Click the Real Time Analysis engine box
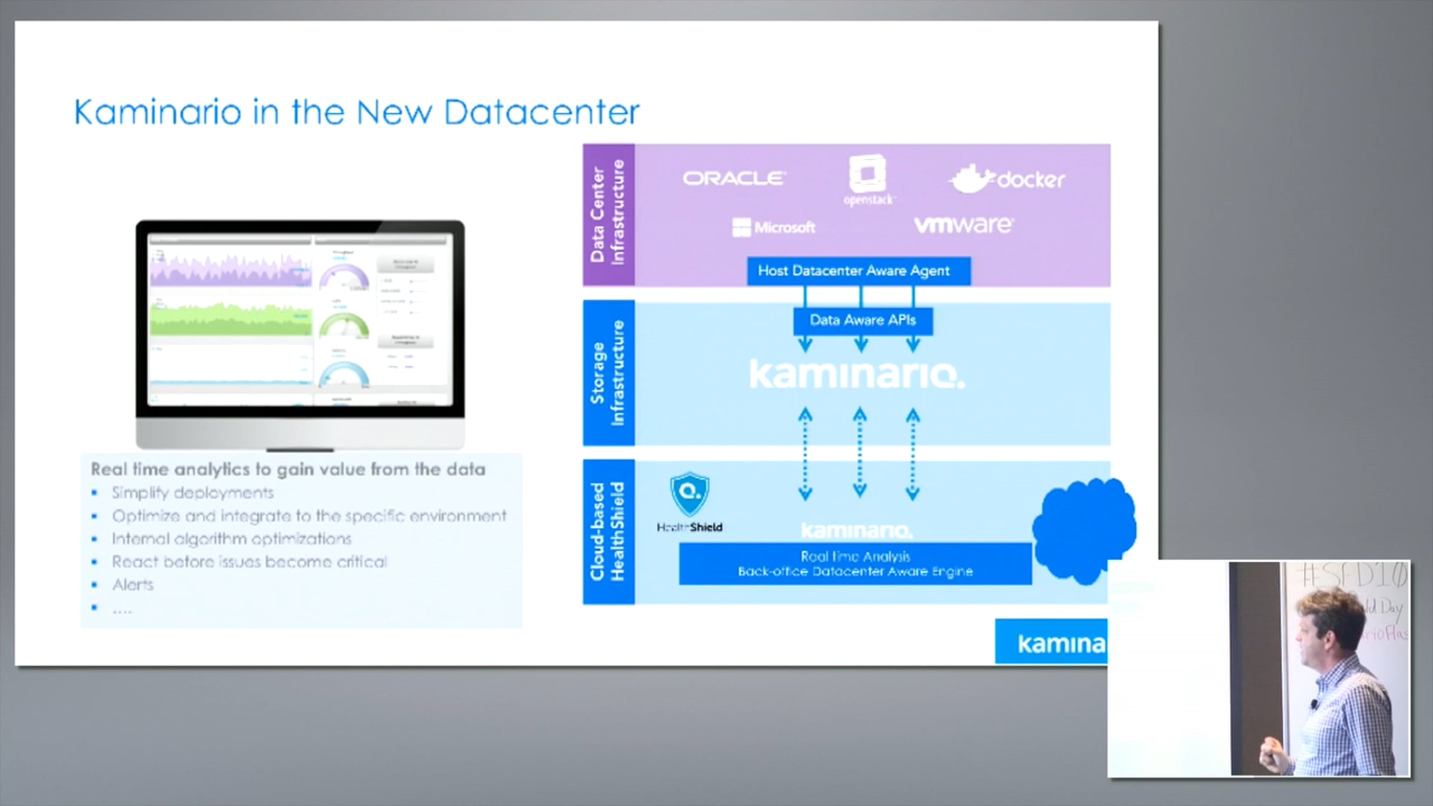Screen dimensions: 1433x806 855,564
